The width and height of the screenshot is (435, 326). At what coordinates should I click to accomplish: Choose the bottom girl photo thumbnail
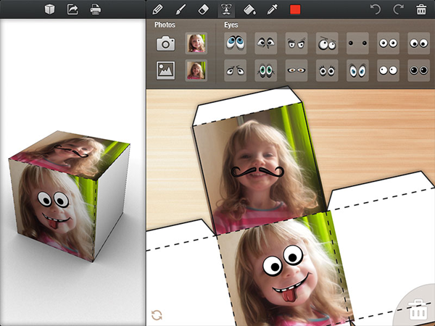(x=196, y=70)
